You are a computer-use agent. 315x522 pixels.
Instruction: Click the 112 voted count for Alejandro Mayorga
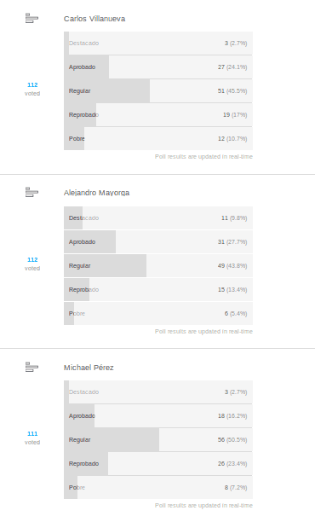(x=32, y=264)
